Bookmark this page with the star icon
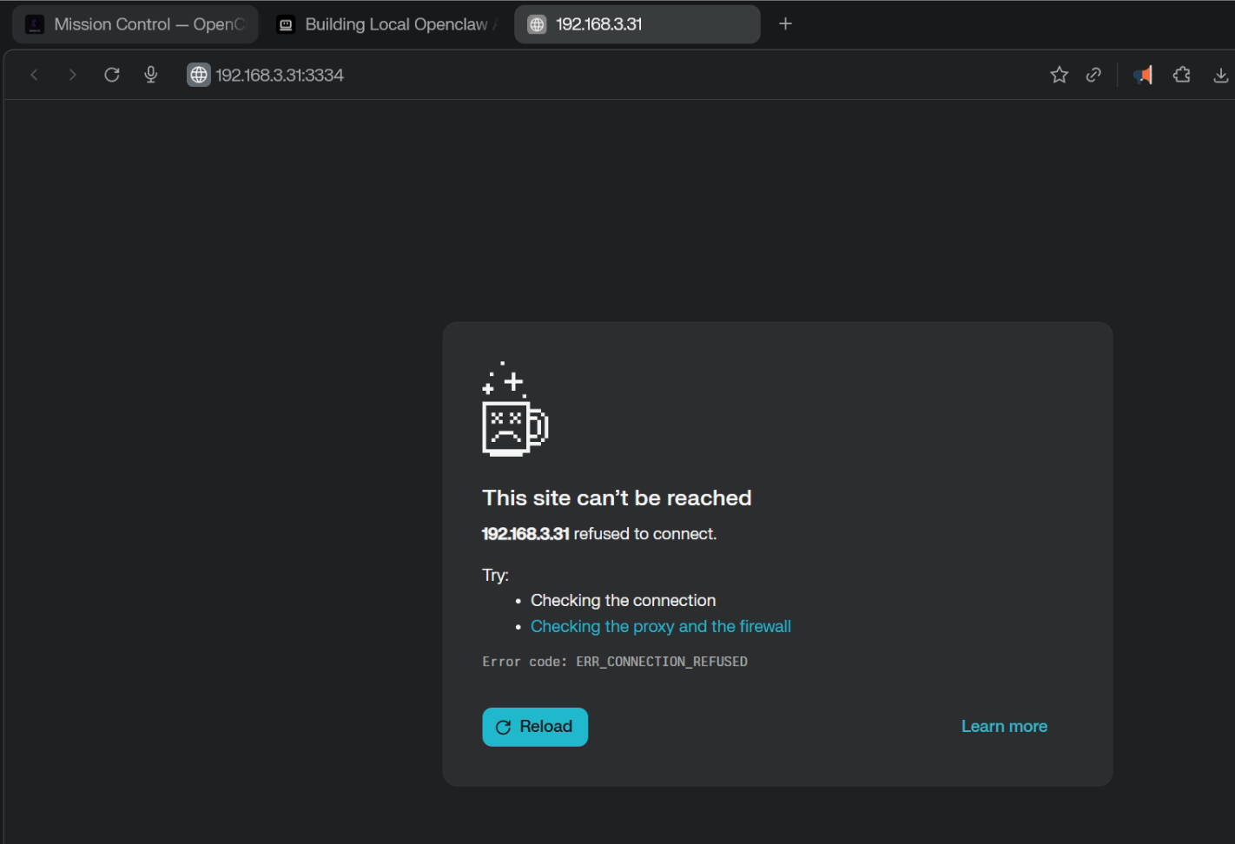This screenshot has height=844, width=1235. (1059, 75)
